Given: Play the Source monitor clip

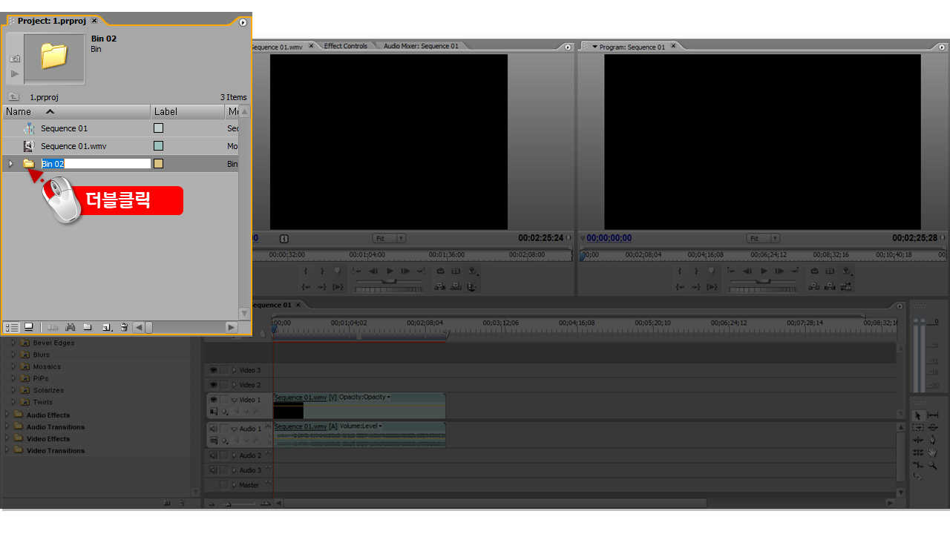Looking at the screenshot, I should pos(390,271).
